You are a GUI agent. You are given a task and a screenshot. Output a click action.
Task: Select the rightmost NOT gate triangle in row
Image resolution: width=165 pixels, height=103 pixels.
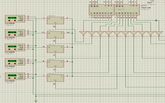coord(159,33)
